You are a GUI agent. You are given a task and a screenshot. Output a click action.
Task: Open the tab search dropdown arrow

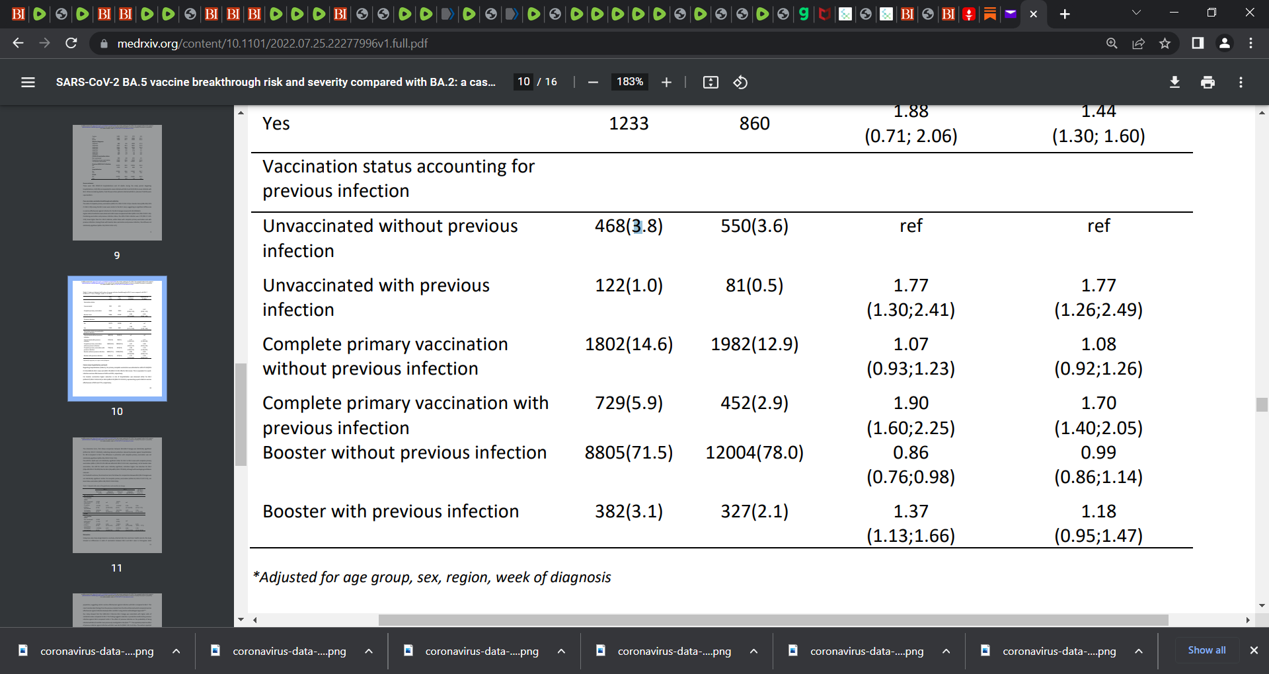pyautogui.click(x=1136, y=13)
